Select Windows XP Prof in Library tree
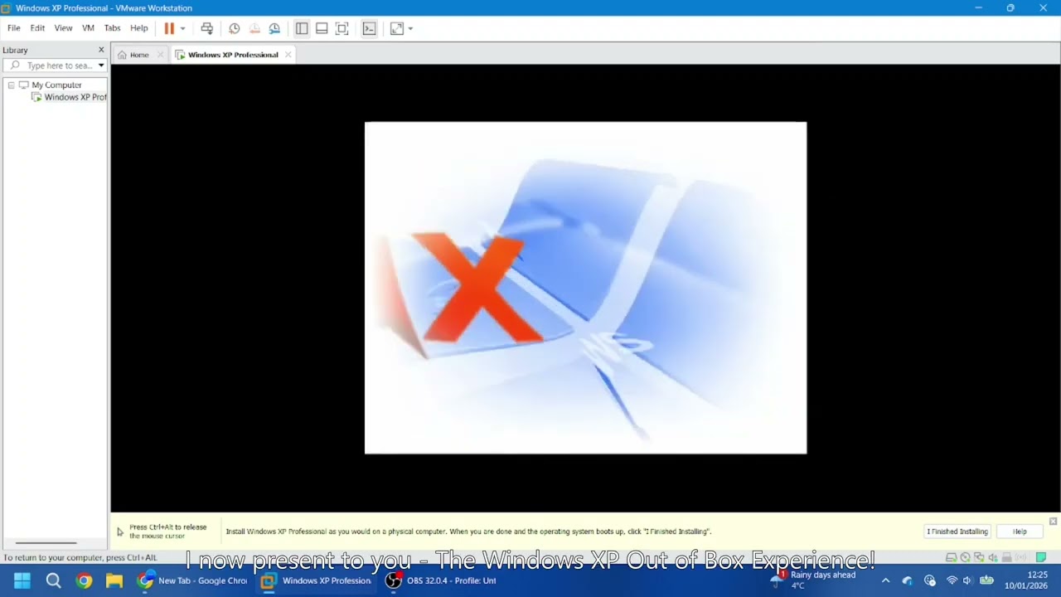The image size is (1061, 597). click(75, 97)
